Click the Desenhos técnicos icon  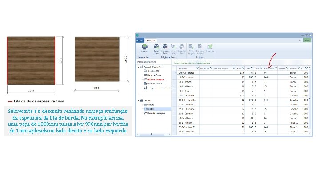145,84
